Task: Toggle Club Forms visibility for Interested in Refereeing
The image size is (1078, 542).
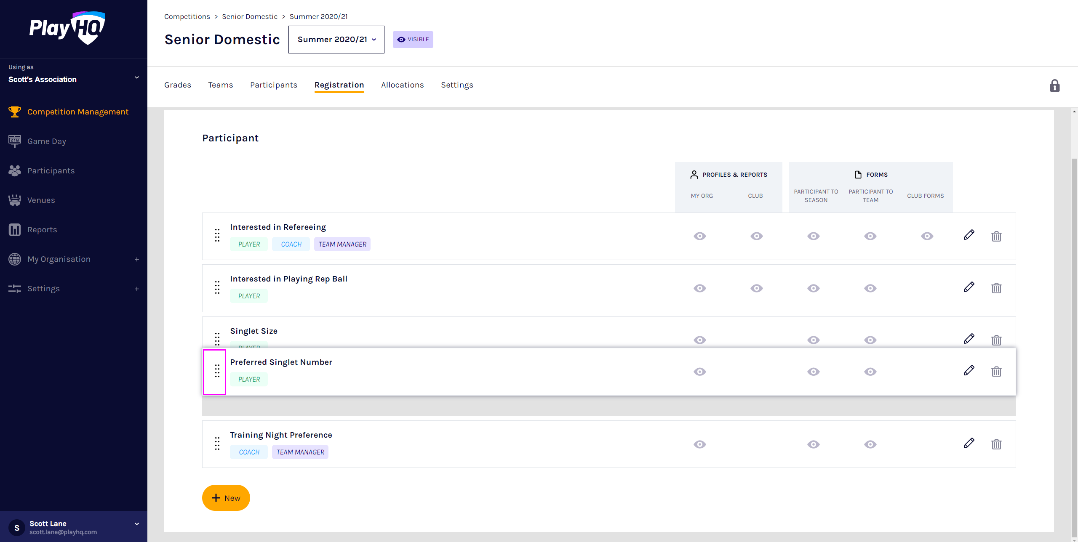Action: coord(927,236)
